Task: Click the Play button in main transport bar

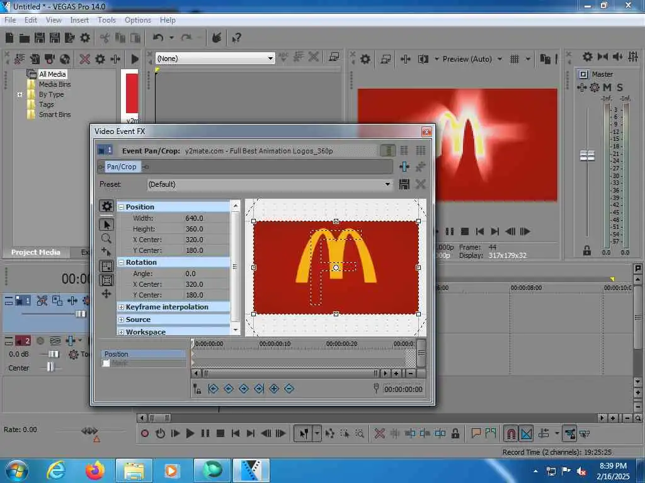Action: tap(190, 433)
